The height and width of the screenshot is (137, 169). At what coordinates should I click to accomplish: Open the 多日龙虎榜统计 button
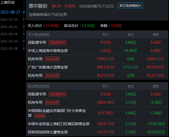tap(130, 5)
